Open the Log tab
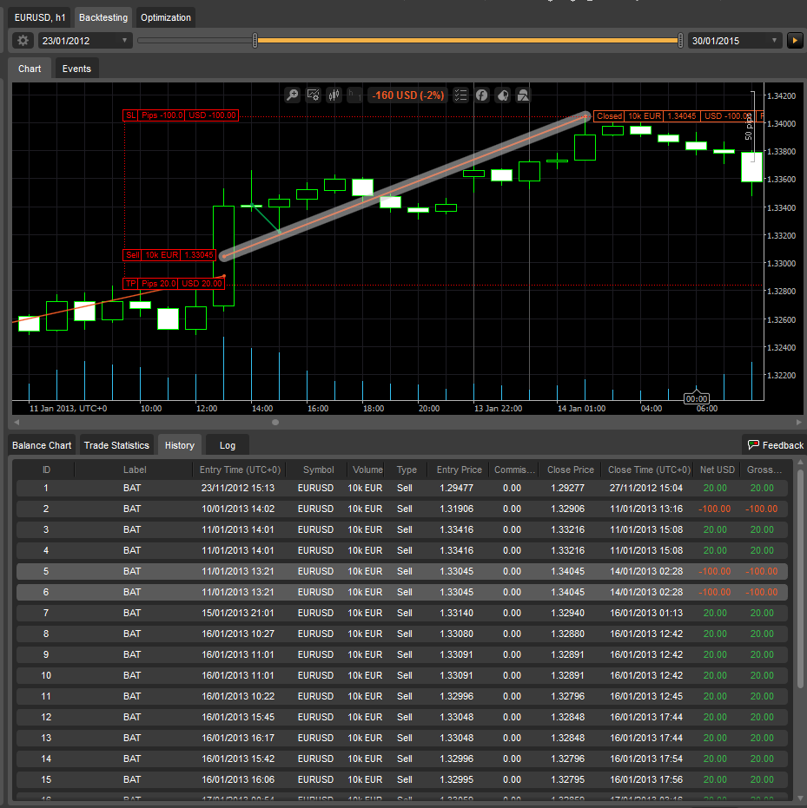Image resolution: width=807 pixels, height=808 pixels. click(228, 445)
